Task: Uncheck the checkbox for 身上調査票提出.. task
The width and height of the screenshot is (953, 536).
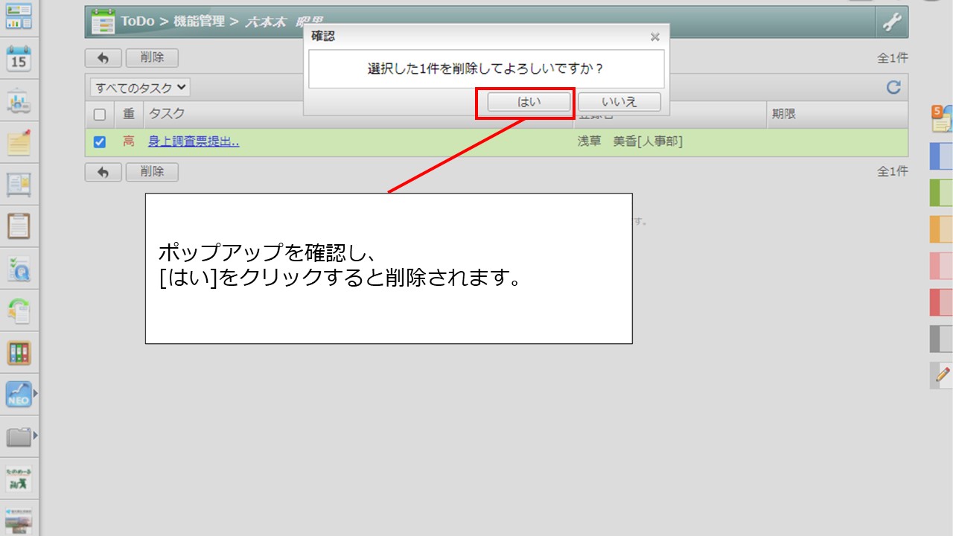Action: coord(100,141)
